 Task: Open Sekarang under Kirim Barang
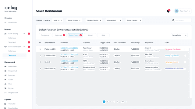12,38
